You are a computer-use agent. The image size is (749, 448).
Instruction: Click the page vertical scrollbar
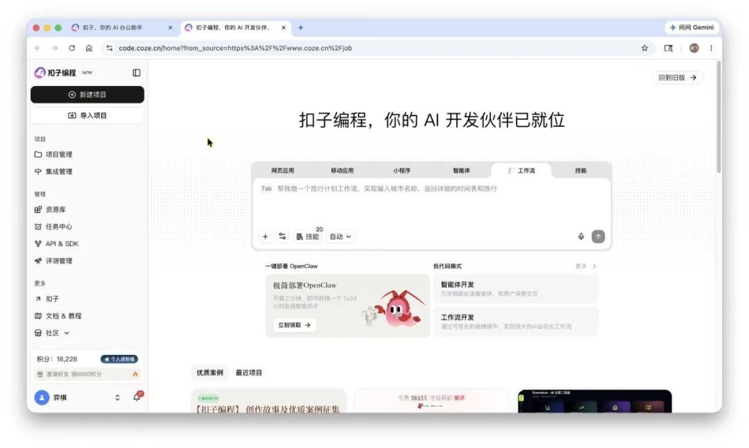[718, 117]
